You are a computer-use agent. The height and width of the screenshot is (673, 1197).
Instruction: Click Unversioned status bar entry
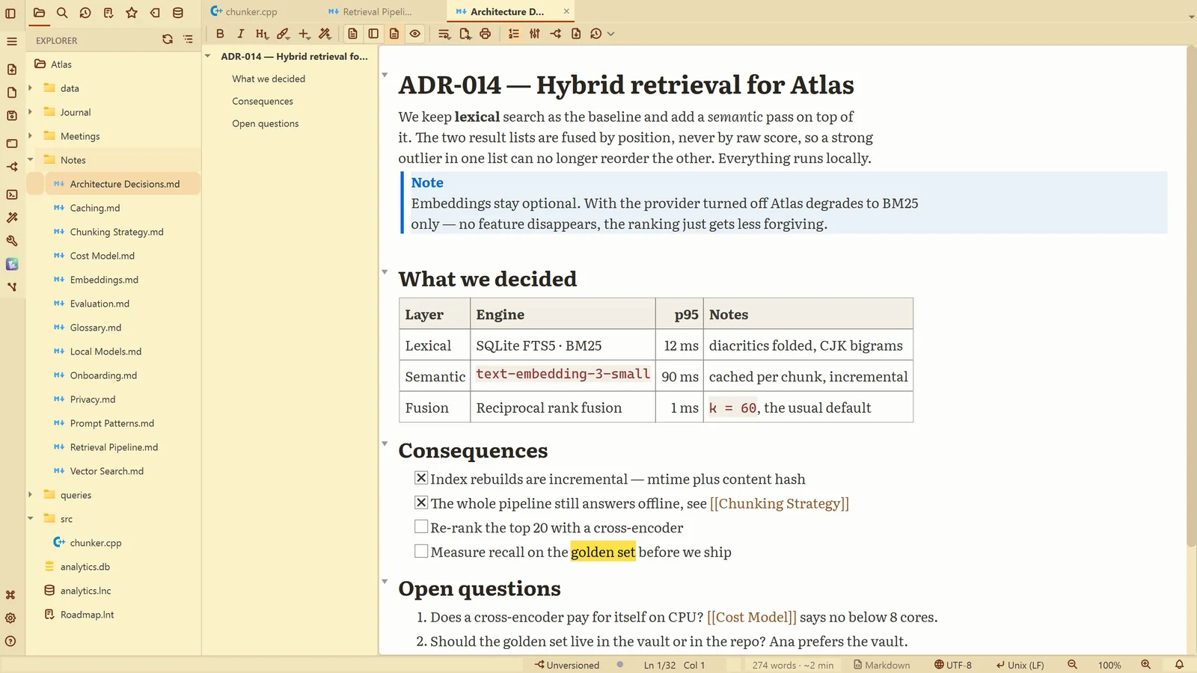[x=567, y=665]
